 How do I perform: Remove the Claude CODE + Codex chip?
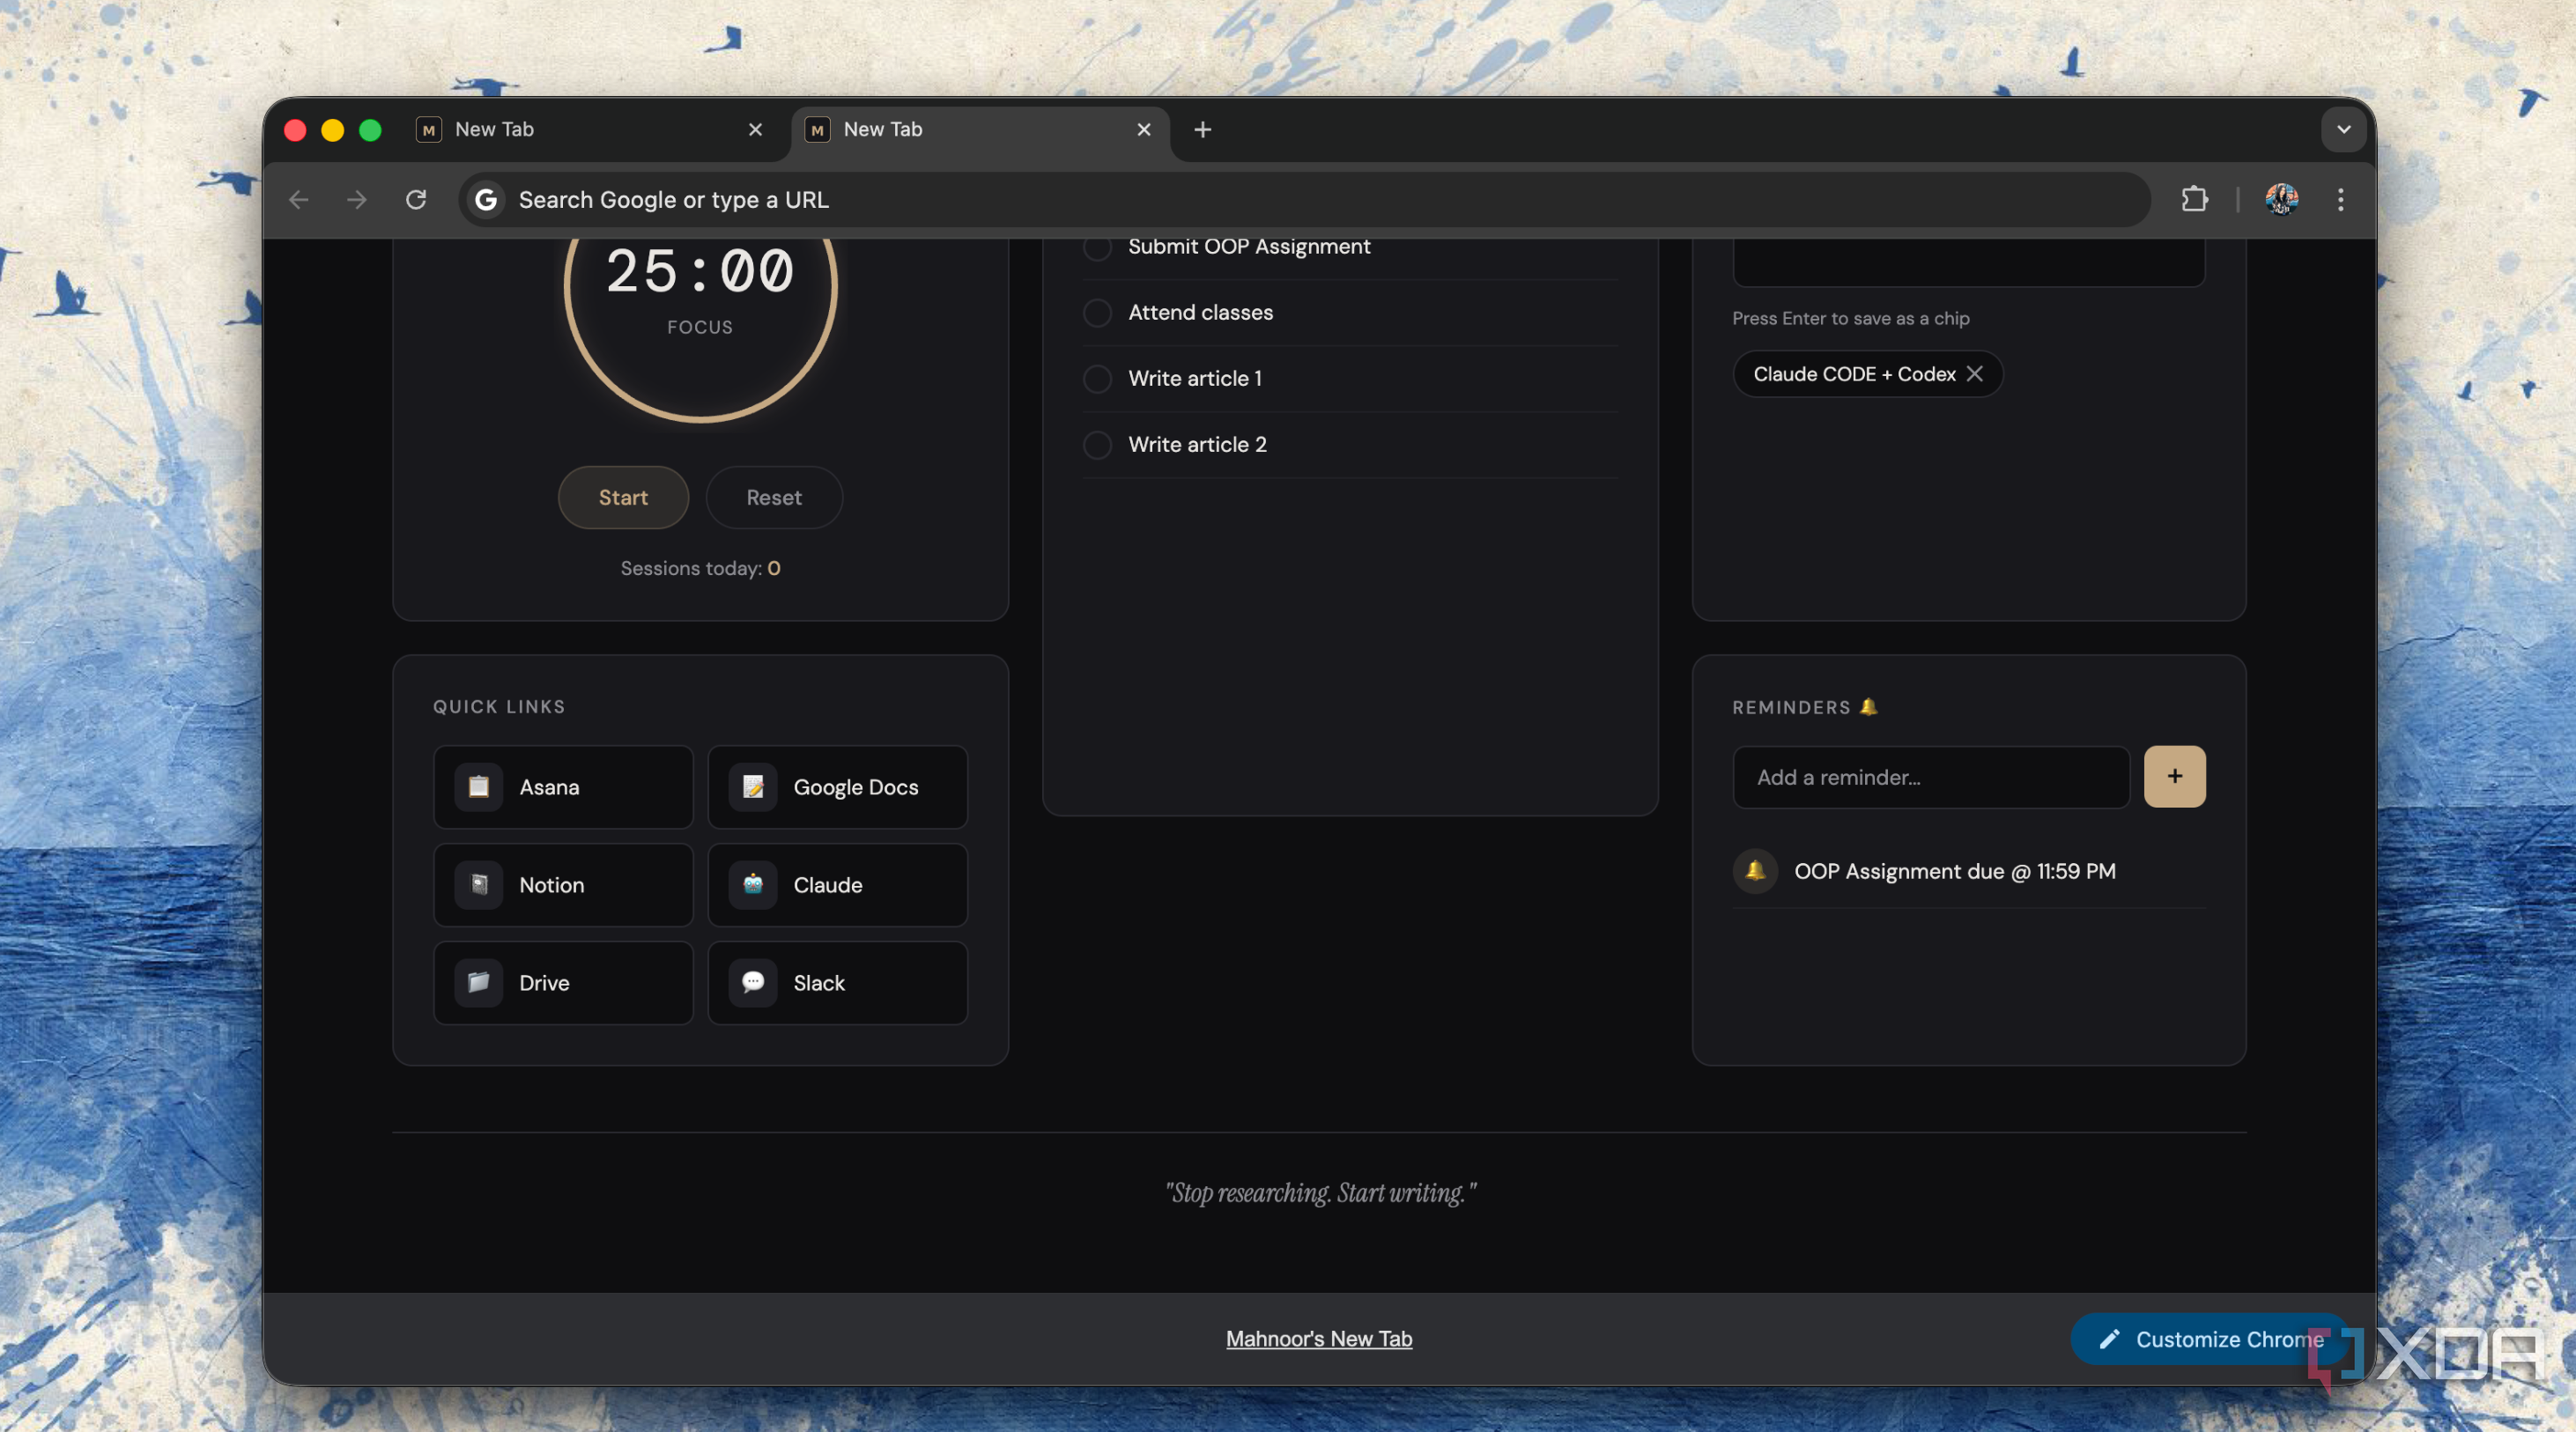1974,373
